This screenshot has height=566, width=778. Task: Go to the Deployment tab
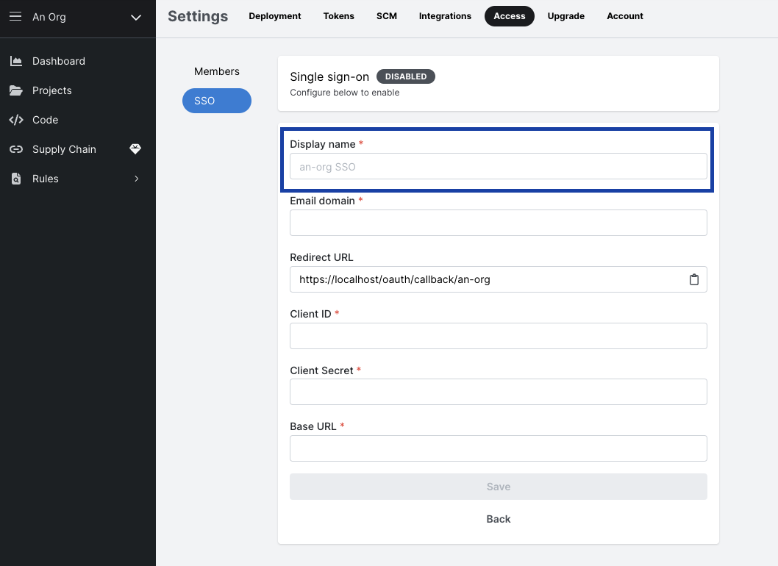(274, 15)
